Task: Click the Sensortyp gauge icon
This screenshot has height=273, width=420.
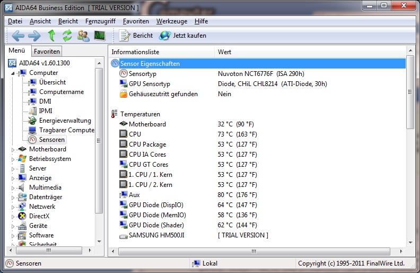Action: 123,73
